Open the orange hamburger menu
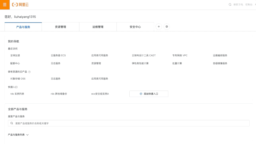 (5, 5)
